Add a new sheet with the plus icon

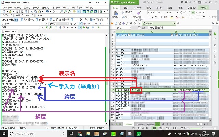point(163,124)
